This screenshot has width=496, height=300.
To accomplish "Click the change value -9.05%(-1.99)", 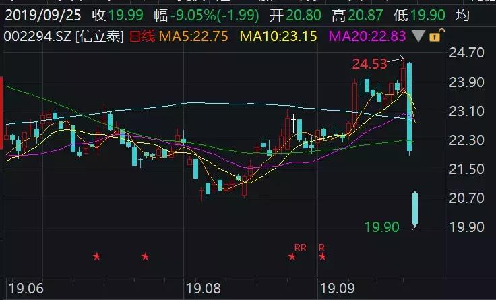I will point(215,16).
